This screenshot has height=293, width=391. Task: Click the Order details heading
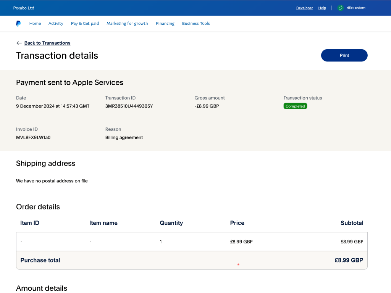38,207
